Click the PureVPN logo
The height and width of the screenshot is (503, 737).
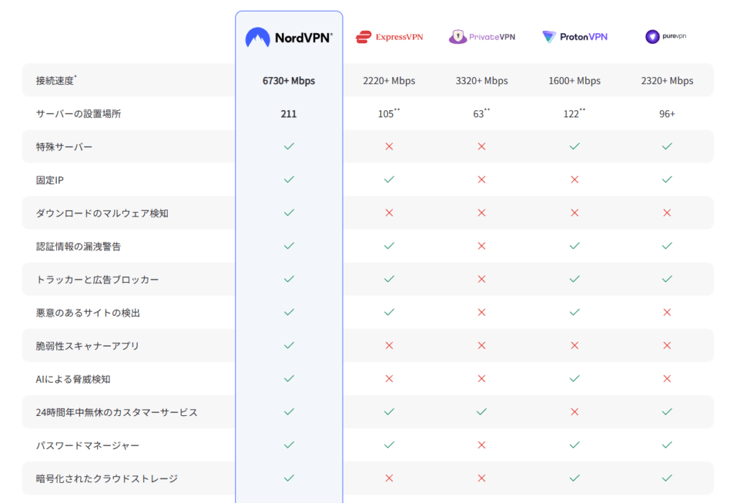[666, 36]
